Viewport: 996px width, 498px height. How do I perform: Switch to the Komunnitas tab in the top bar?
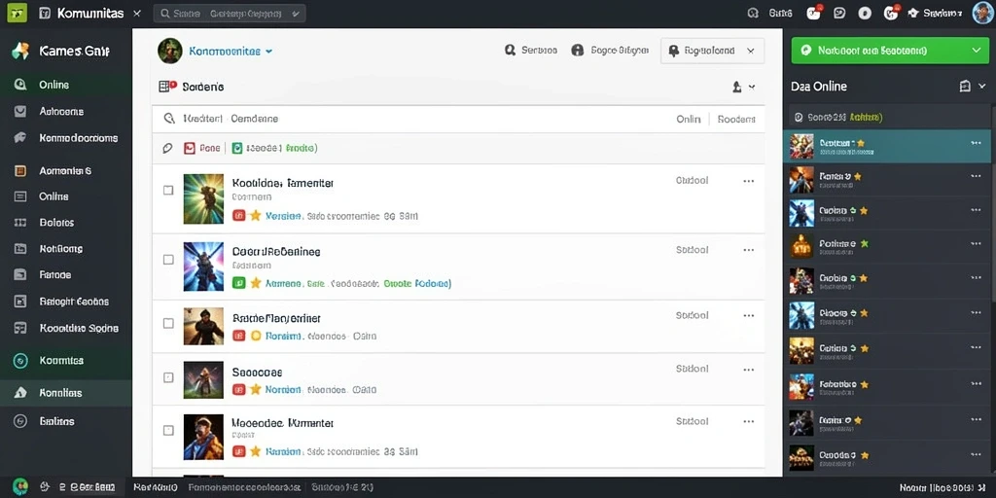point(89,13)
